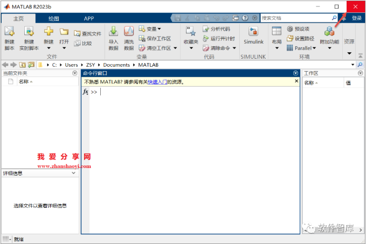
Task: Open the address bar history dropdown
Action: coord(353,65)
